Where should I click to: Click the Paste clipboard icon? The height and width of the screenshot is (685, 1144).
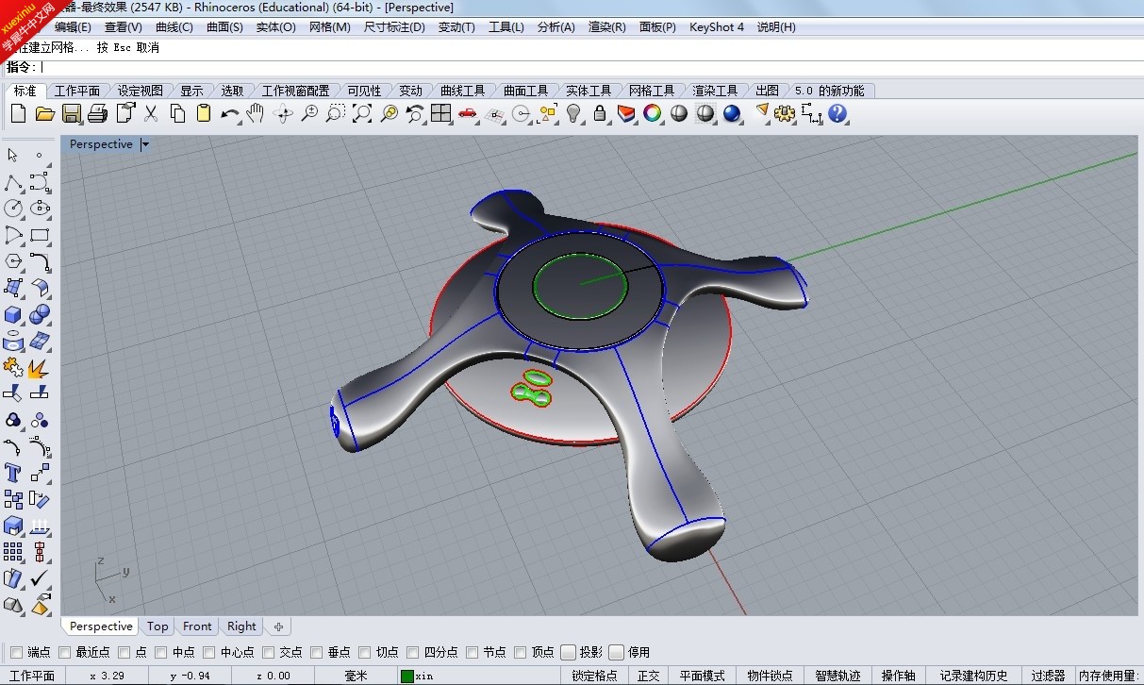[204, 114]
